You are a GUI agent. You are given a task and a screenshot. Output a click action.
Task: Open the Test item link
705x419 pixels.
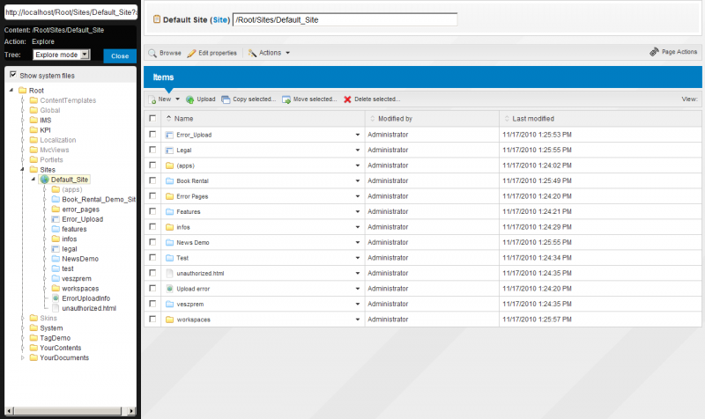182,258
